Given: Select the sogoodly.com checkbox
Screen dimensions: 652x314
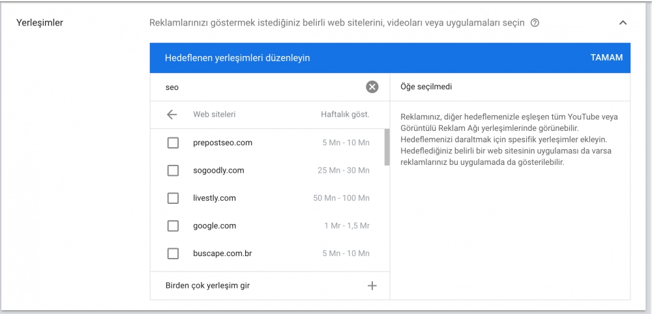Looking at the screenshot, I should tap(173, 171).
